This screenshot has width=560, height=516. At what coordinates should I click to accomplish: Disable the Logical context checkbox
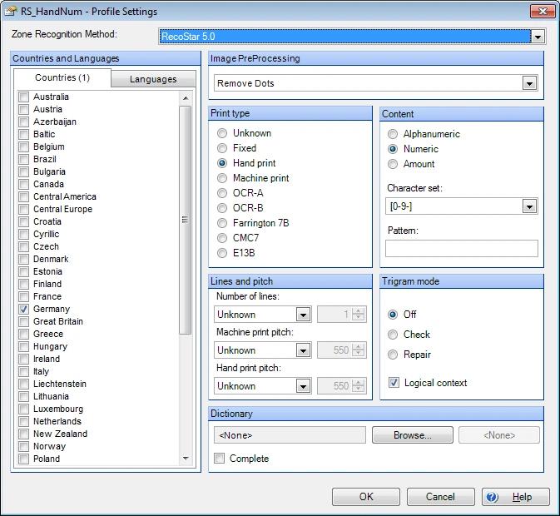394,383
